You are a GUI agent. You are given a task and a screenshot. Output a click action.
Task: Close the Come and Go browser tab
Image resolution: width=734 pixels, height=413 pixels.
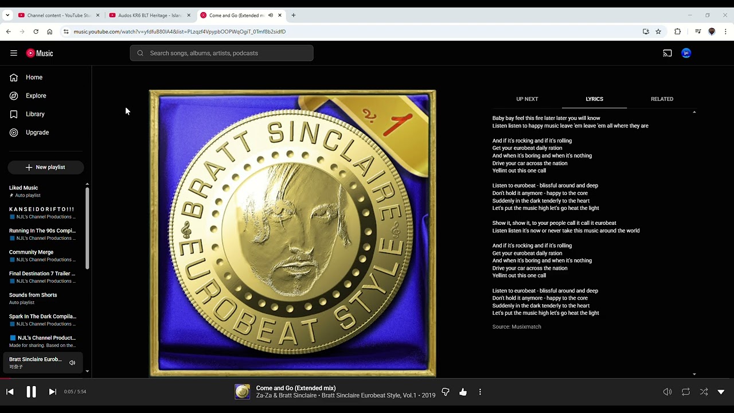pyautogui.click(x=279, y=15)
